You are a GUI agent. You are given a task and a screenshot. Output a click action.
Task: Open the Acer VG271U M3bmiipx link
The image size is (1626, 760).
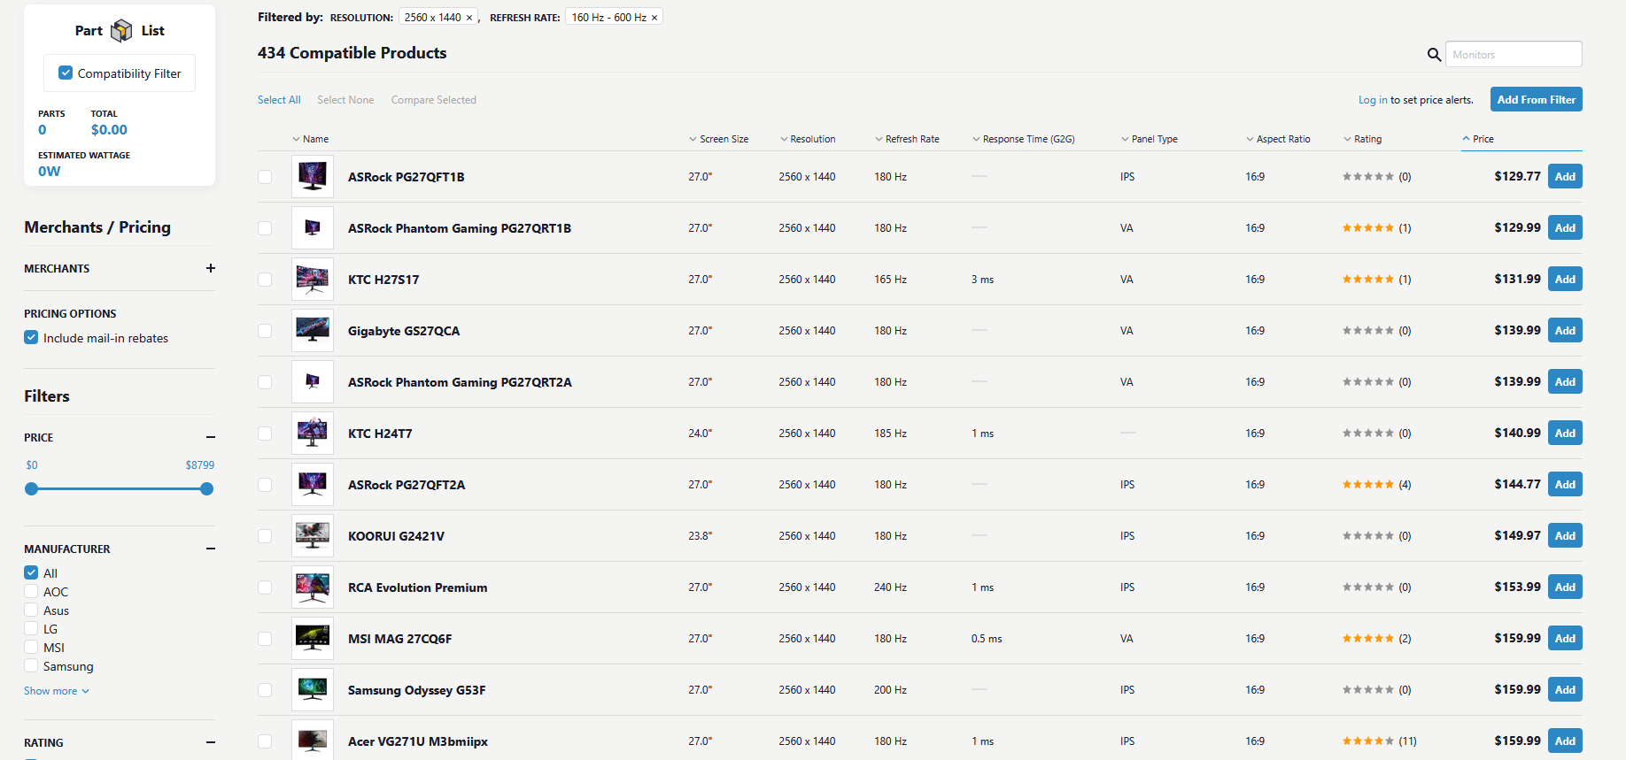418,741
